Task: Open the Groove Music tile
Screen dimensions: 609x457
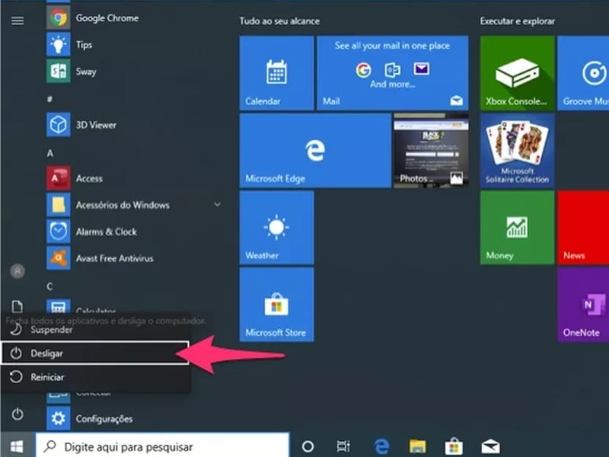Action: point(583,72)
